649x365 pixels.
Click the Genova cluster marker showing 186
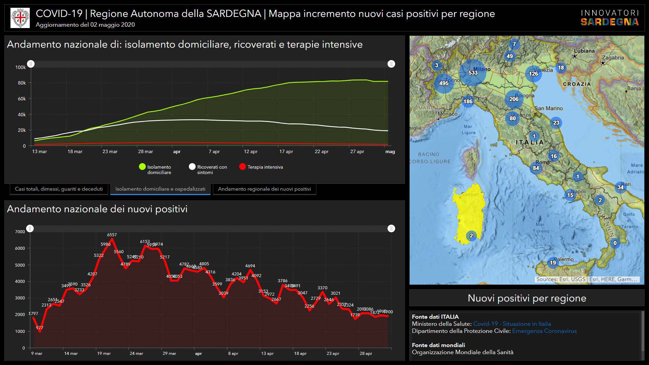468,101
